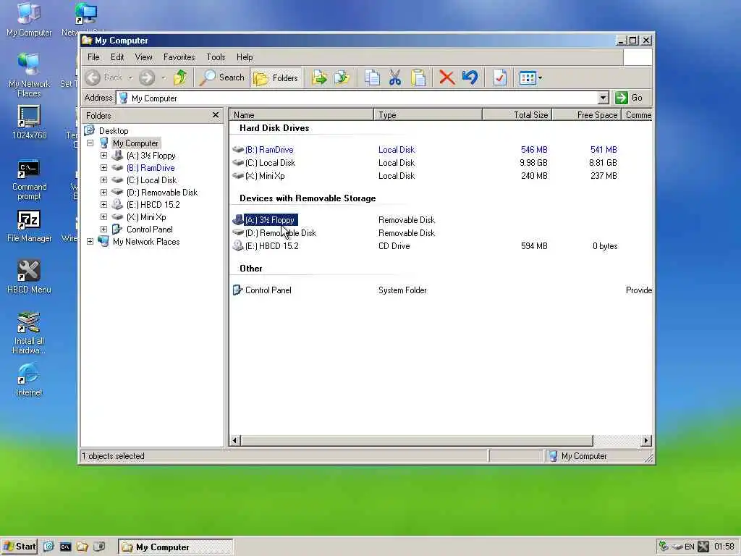Screen dimensions: 741x556
Task: Click command prompt quick launch icon
Action: point(65,547)
